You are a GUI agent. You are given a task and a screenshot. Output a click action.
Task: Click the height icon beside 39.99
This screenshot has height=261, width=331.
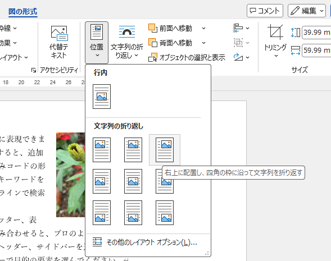296,33
